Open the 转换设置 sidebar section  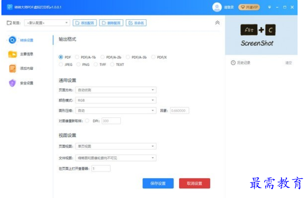coord(21,40)
